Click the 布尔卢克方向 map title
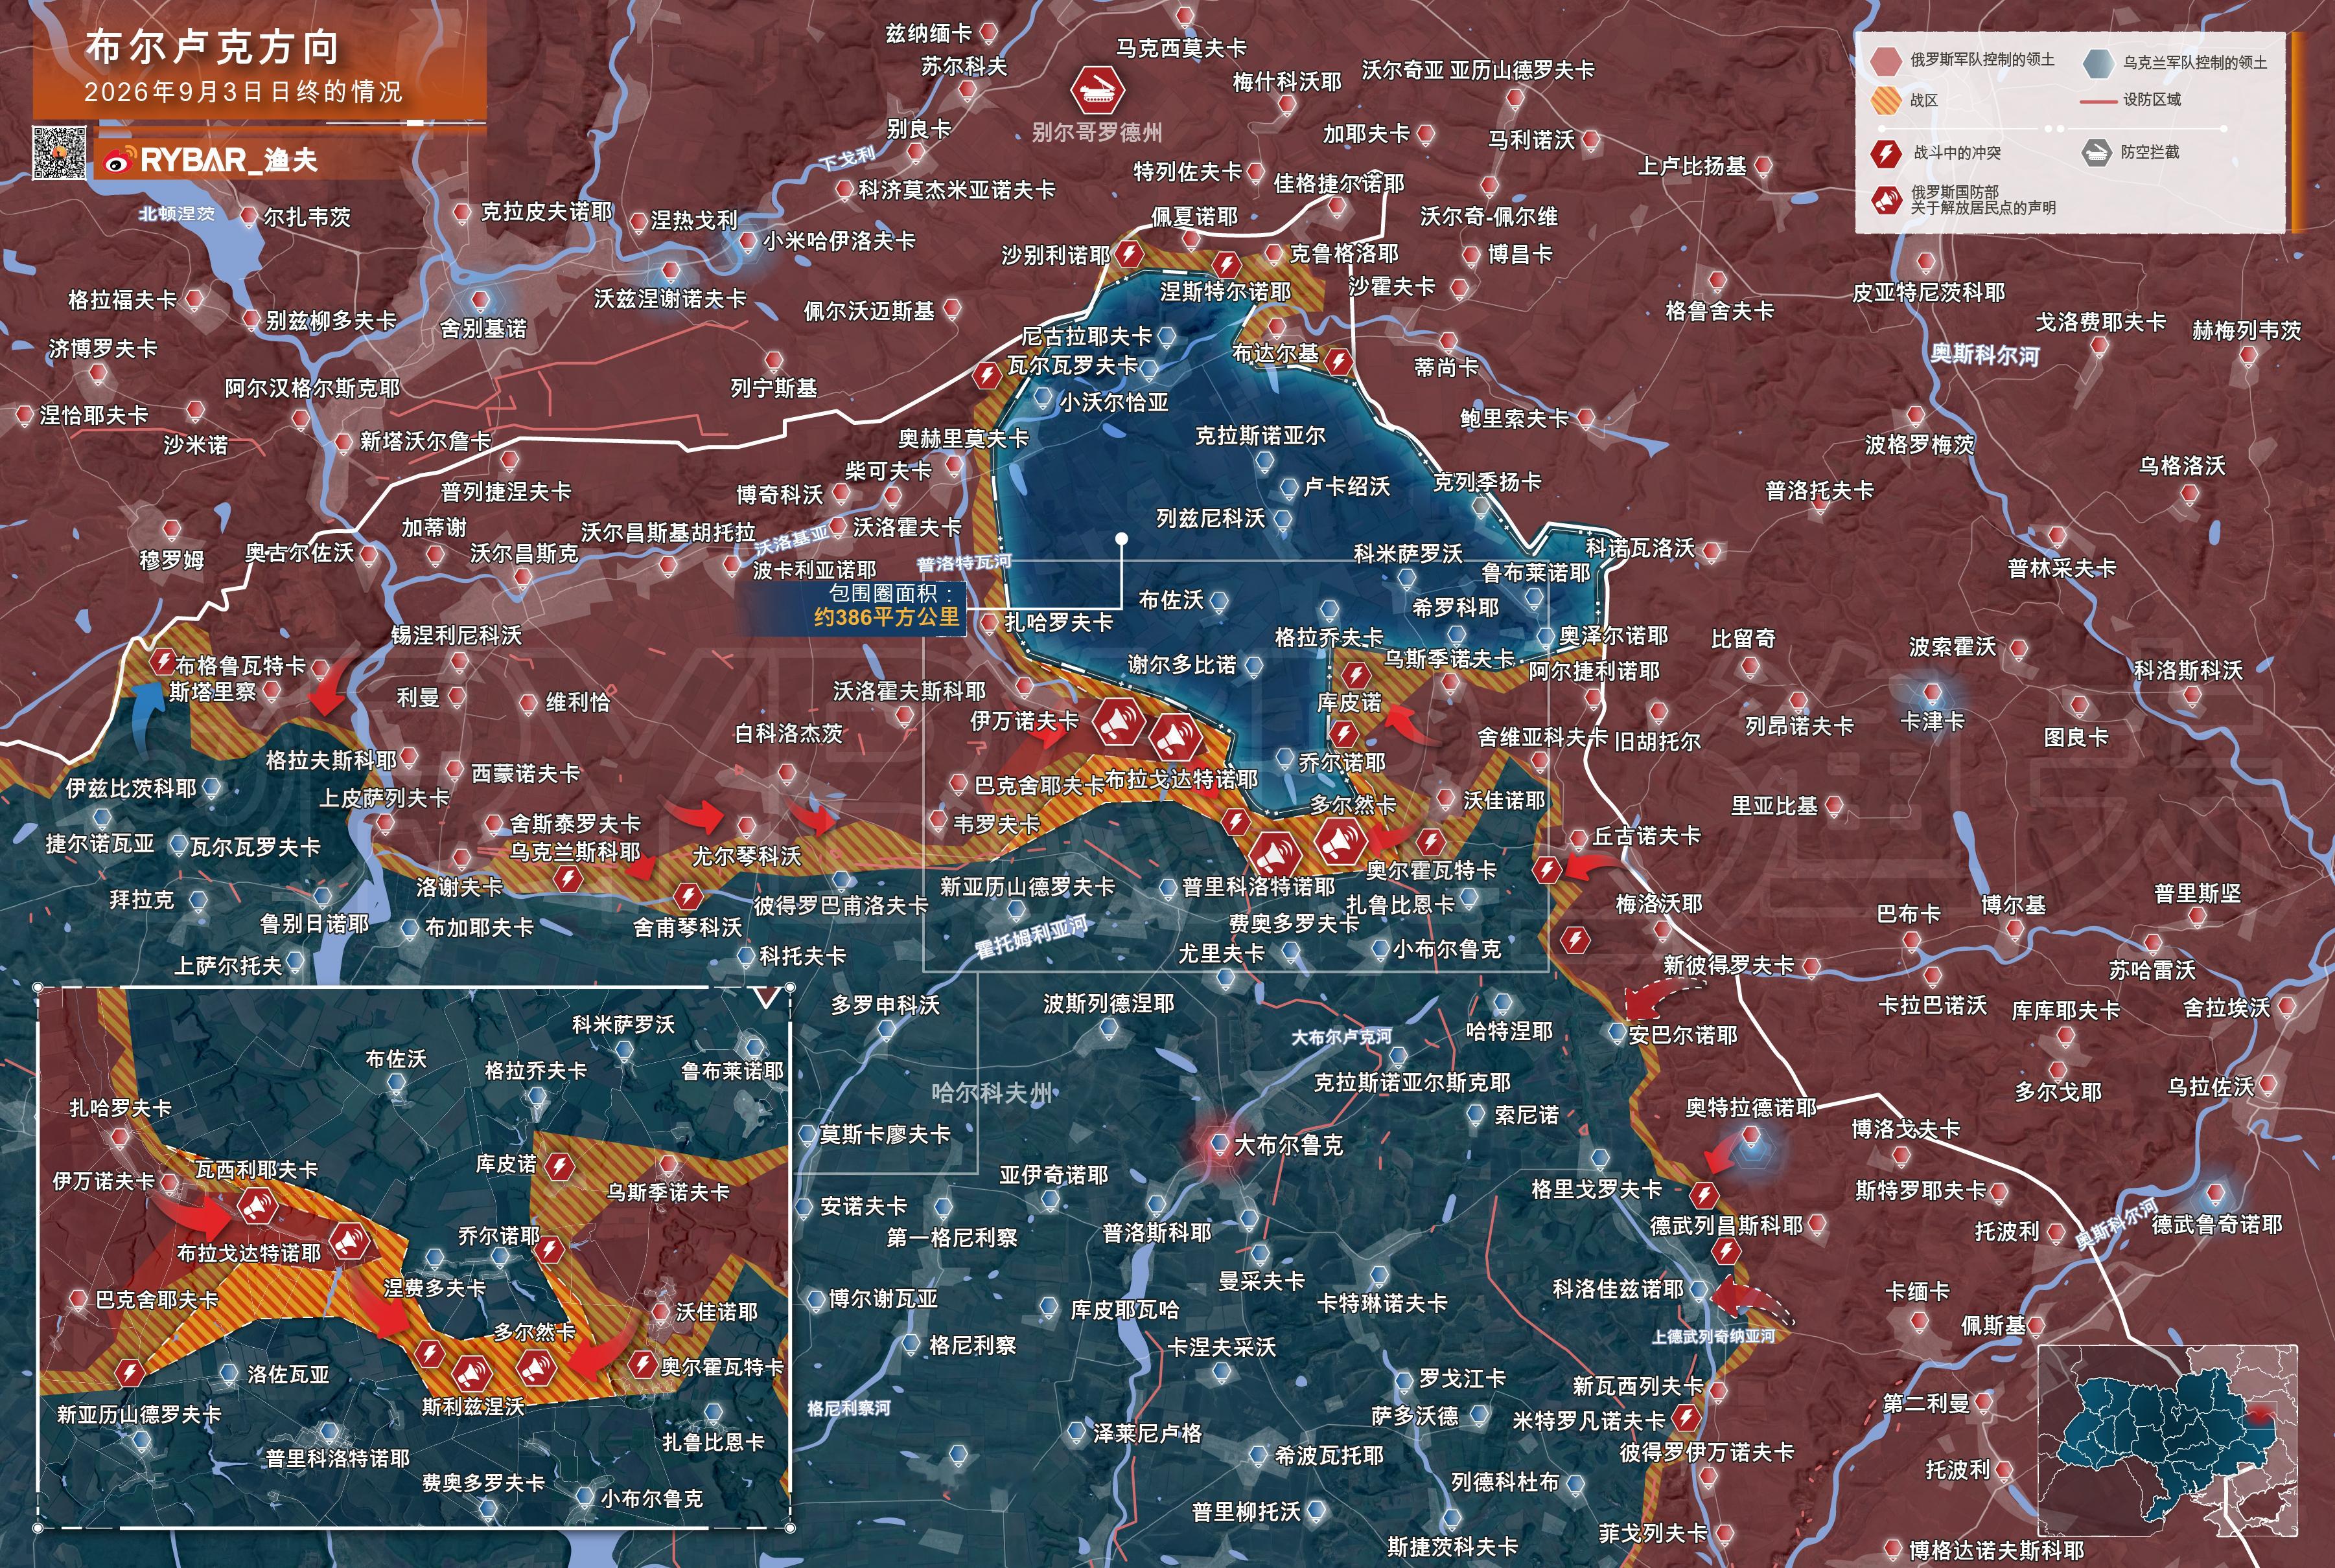The width and height of the screenshot is (2335, 1568). pos(213,47)
